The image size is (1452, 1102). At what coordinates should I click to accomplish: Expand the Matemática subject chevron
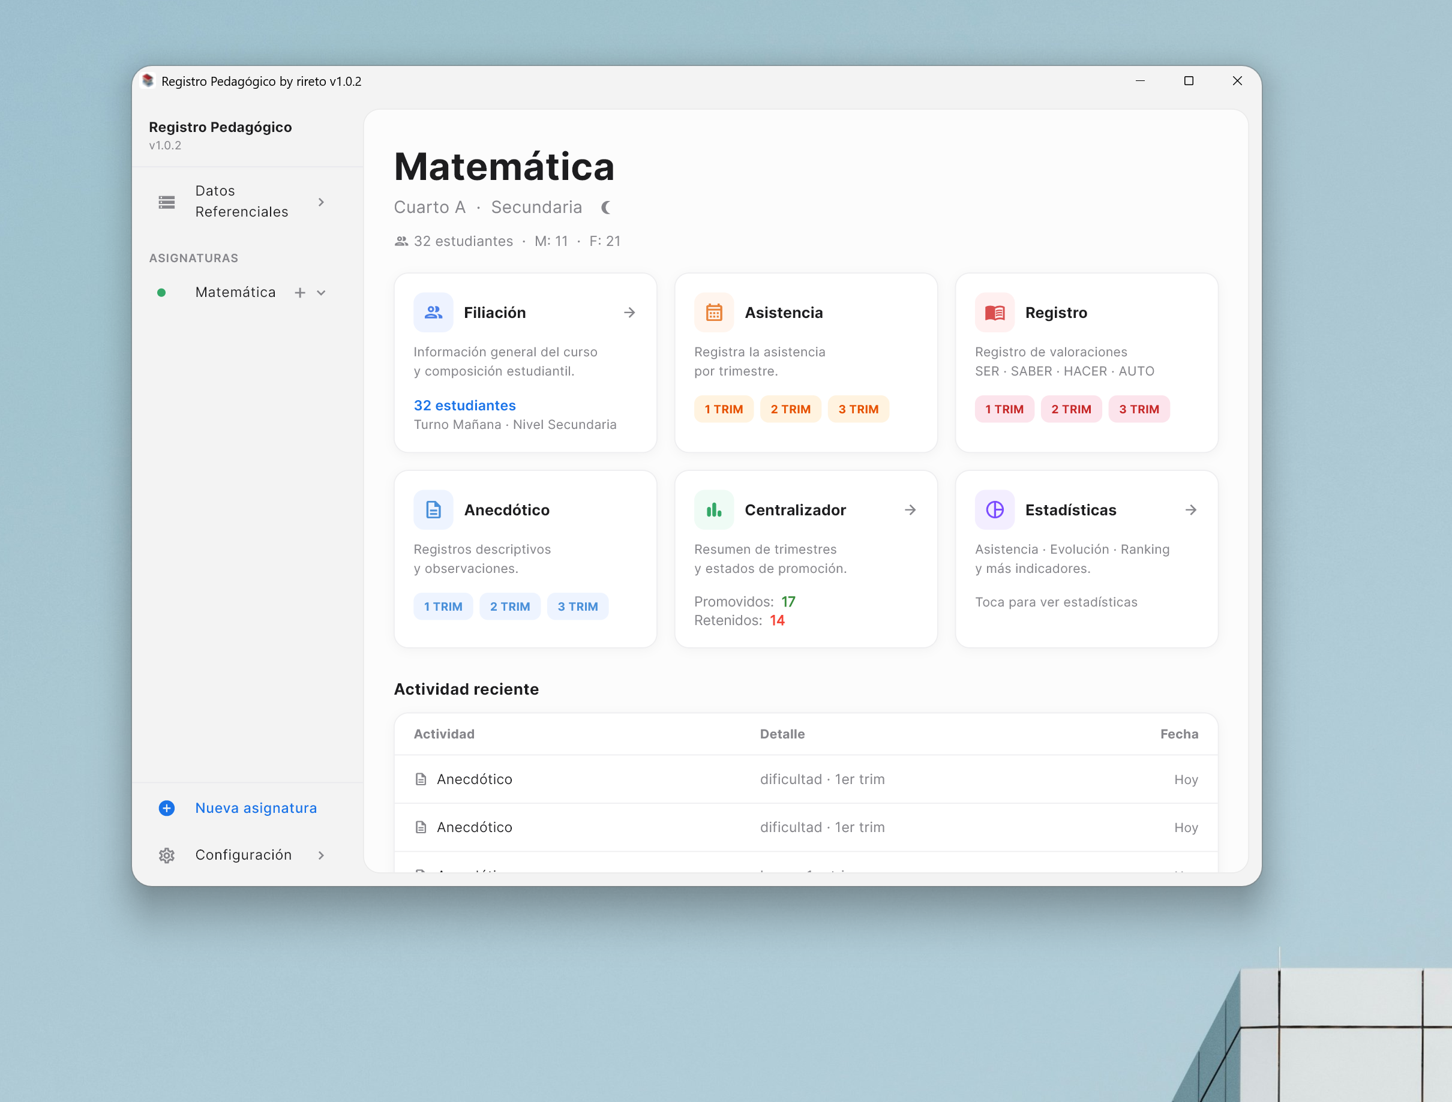click(321, 293)
